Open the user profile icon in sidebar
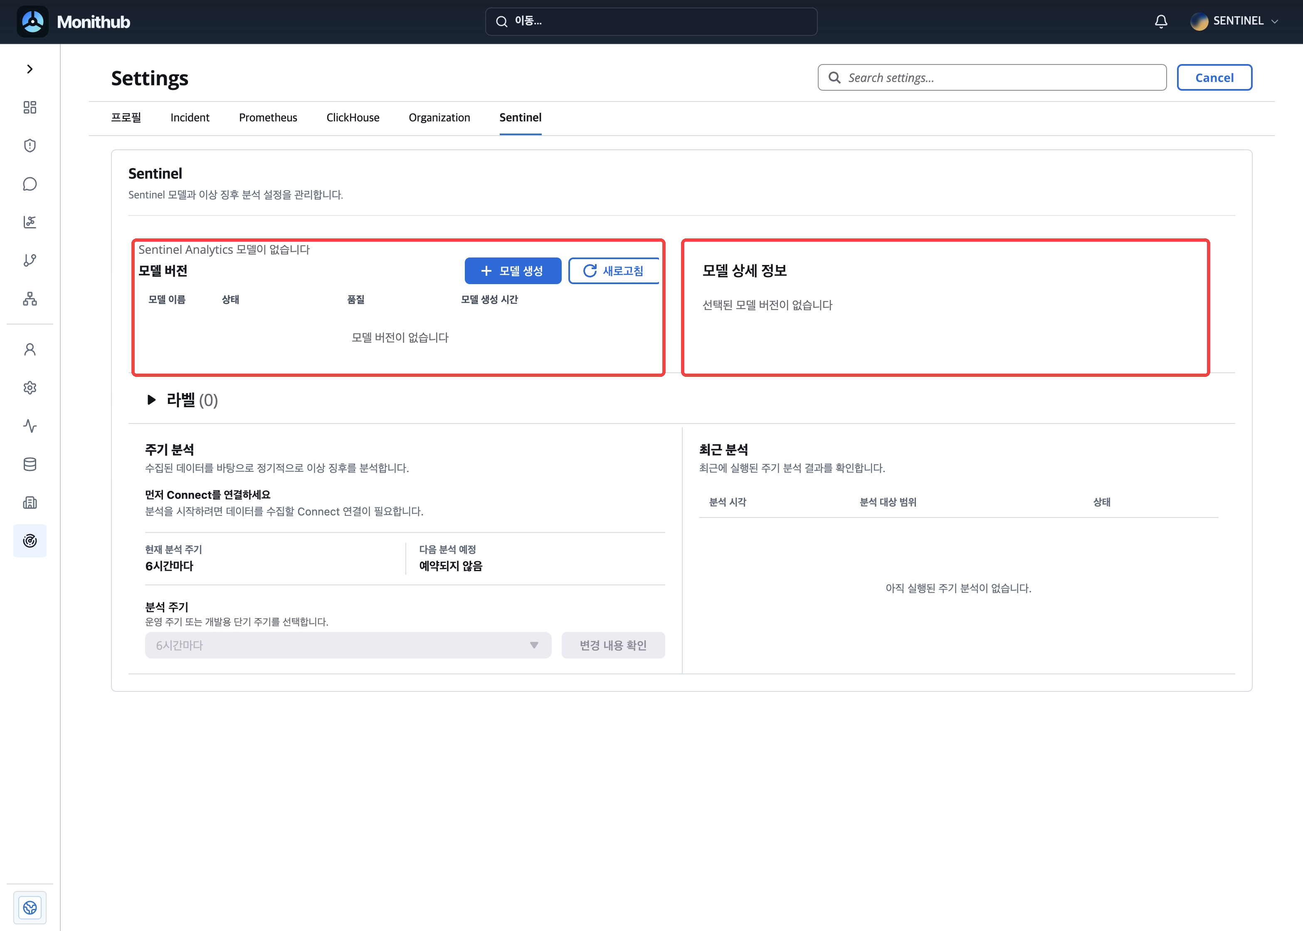1303x931 pixels. click(30, 350)
